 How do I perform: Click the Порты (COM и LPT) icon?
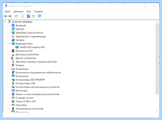tap(13, 101)
